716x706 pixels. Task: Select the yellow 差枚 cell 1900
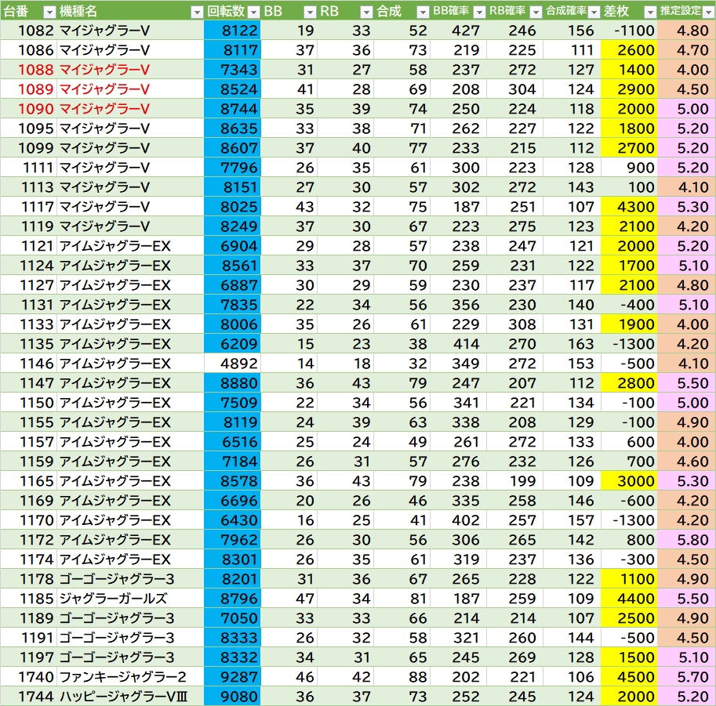tap(629, 324)
